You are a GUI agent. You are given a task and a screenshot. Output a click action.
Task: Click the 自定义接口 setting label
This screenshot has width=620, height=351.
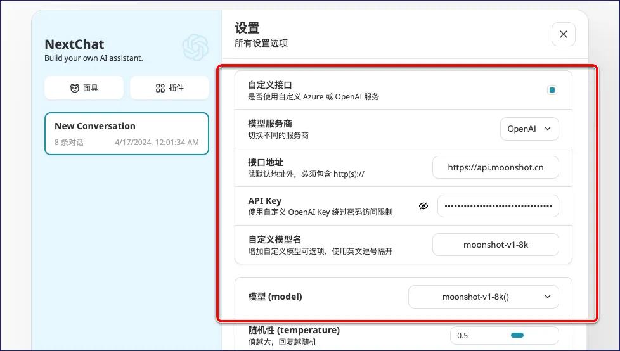(270, 85)
